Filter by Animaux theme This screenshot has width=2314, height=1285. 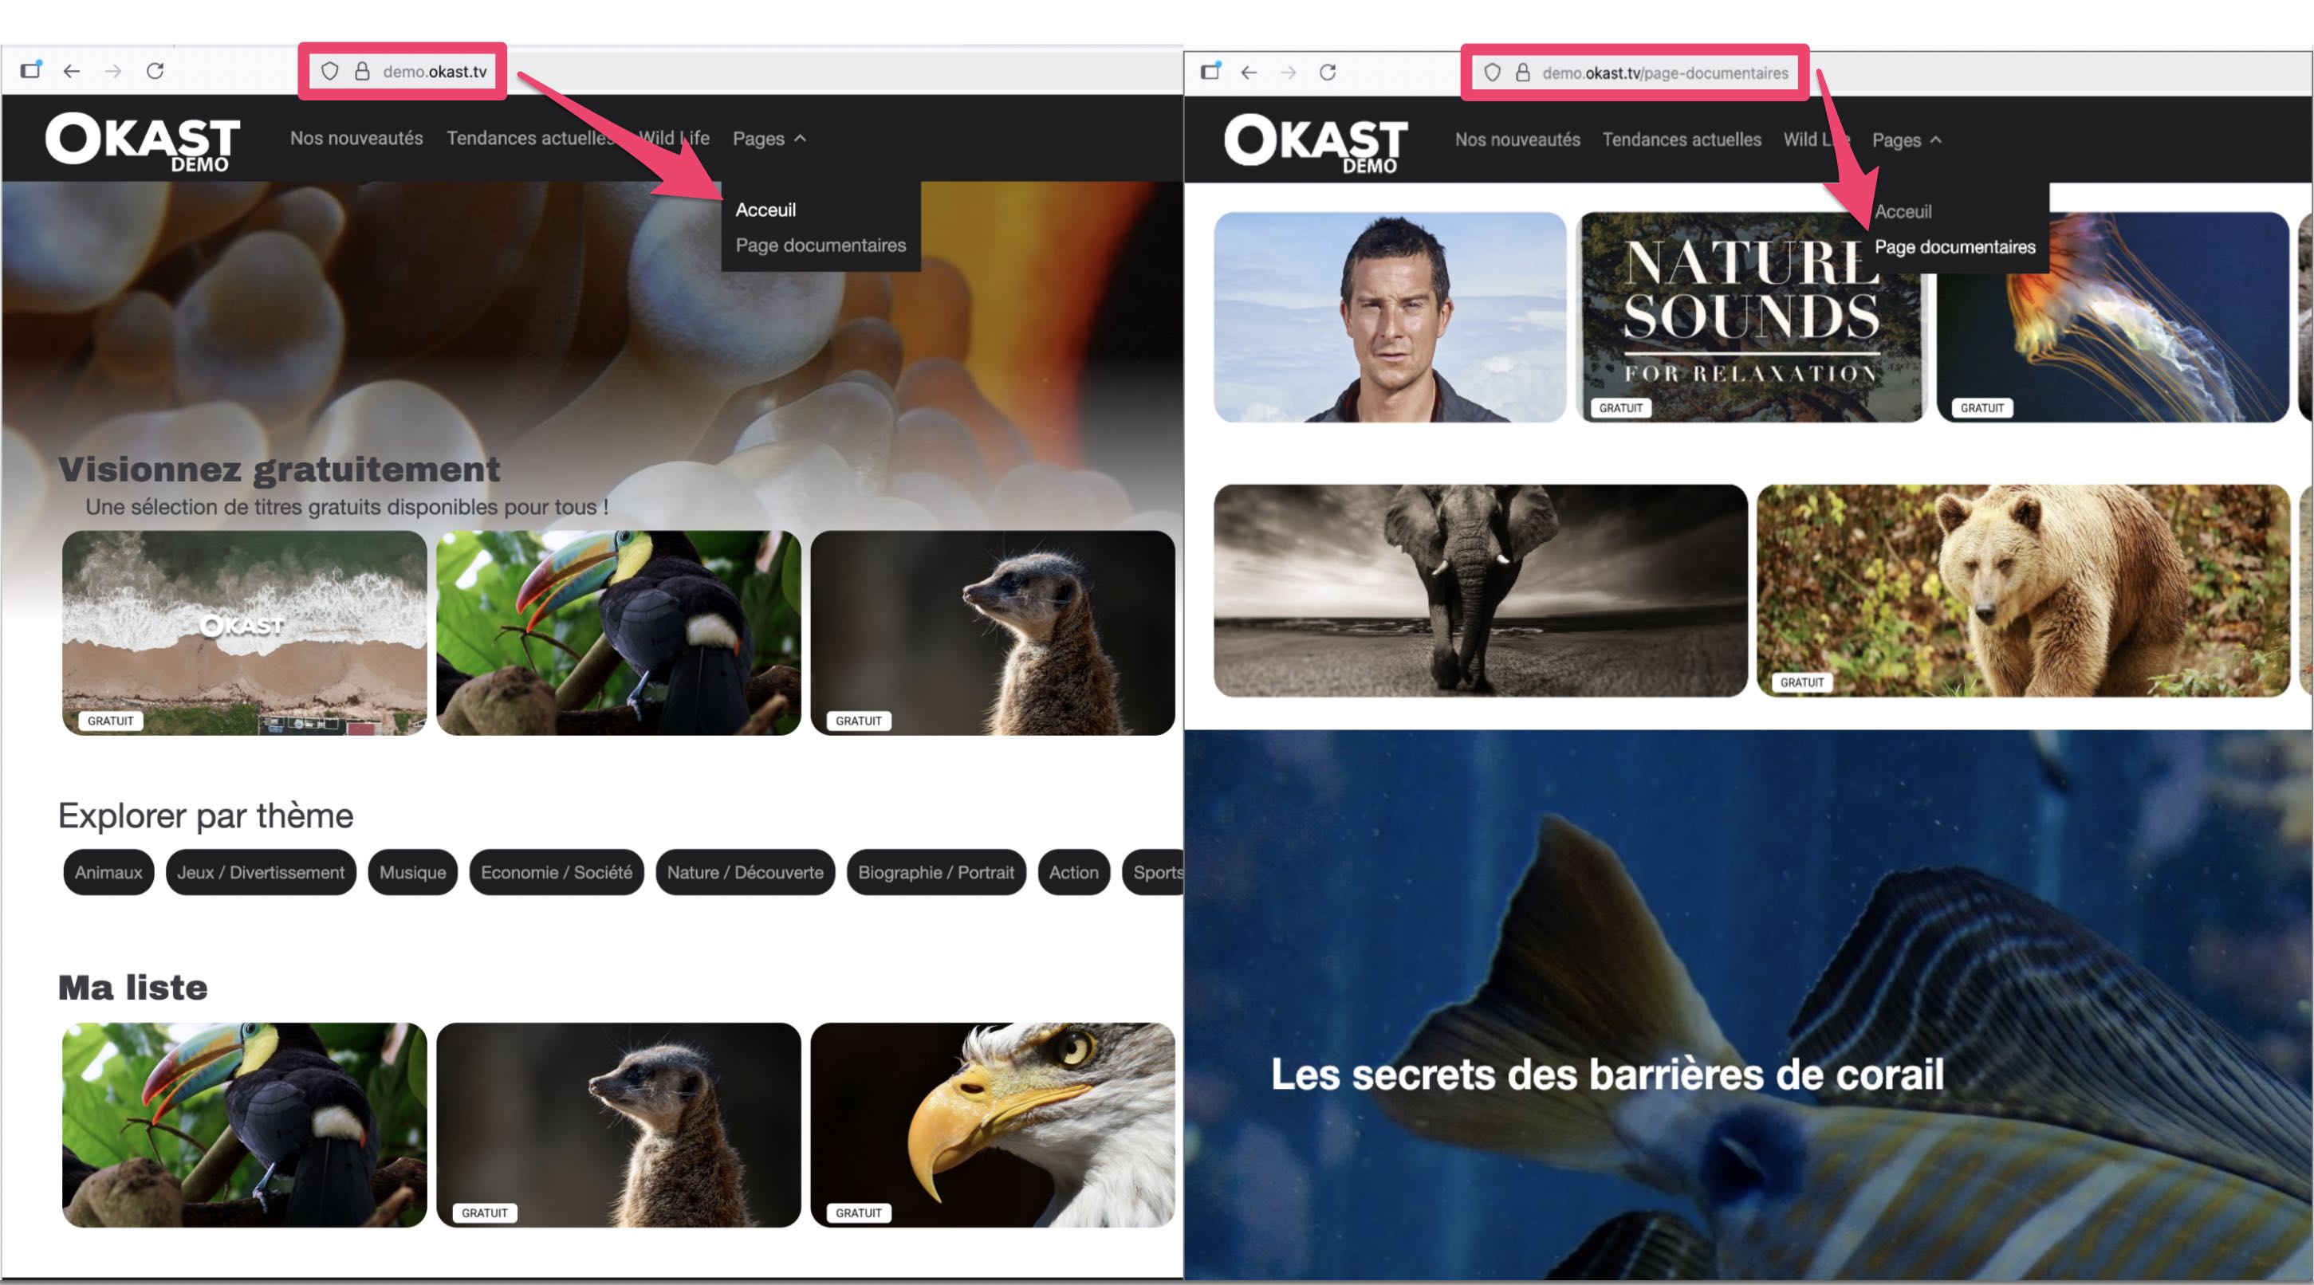click(x=108, y=872)
